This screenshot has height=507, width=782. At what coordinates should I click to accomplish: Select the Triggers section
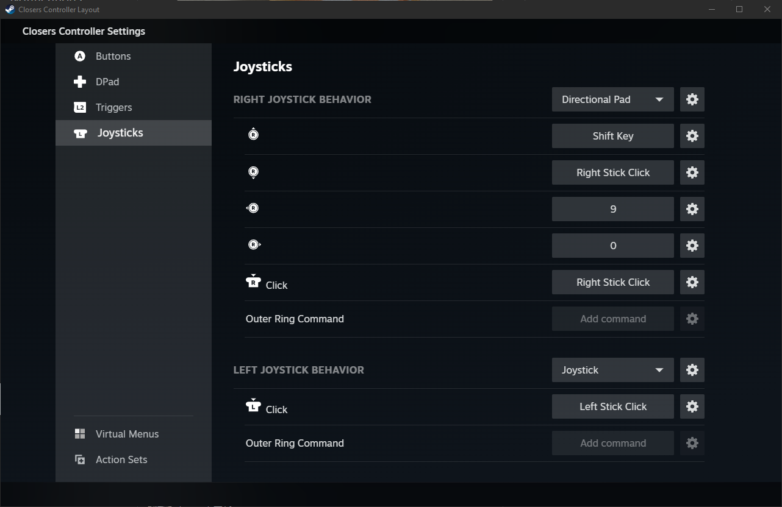pos(113,107)
